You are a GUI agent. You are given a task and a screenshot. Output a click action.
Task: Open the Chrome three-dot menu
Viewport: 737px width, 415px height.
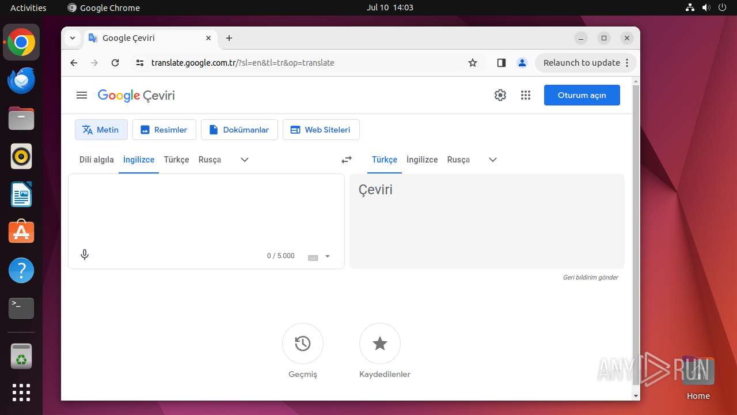point(628,63)
